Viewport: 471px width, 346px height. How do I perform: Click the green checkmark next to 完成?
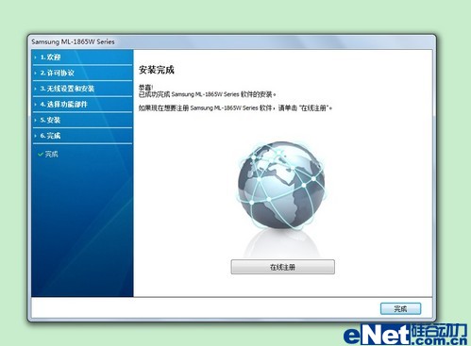(41, 155)
